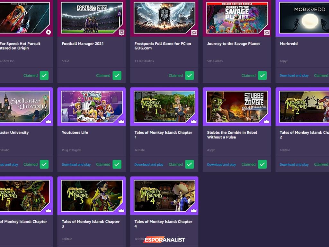329x247 pixels.
Task: Open the Monkey Island 3 cover image
Action: click(92, 196)
